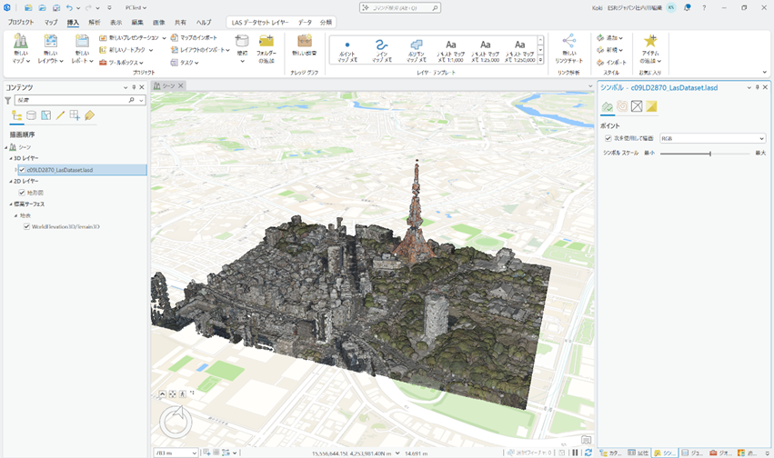Toggle the c09LD2870_LasDataset.lasd layer checkbox
This screenshot has height=458, width=774.
click(x=22, y=169)
